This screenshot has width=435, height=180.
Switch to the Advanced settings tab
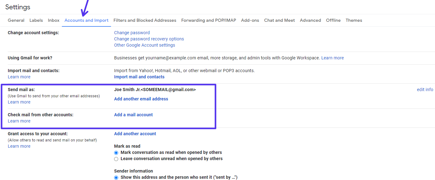pyautogui.click(x=310, y=20)
